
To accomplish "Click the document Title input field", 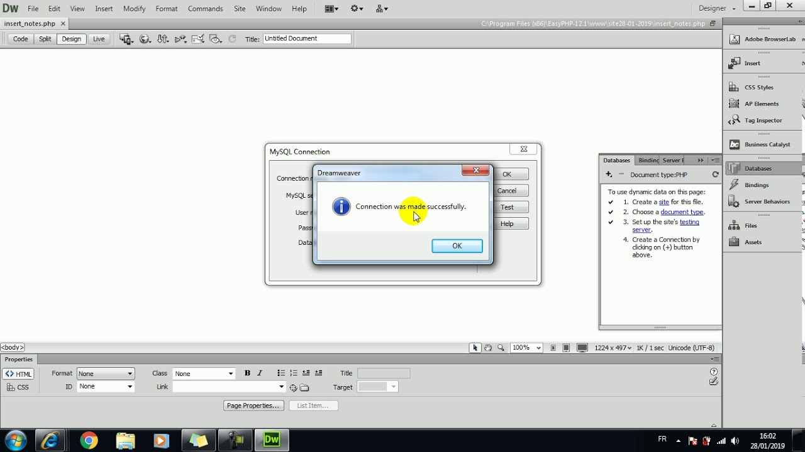I will (307, 38).
